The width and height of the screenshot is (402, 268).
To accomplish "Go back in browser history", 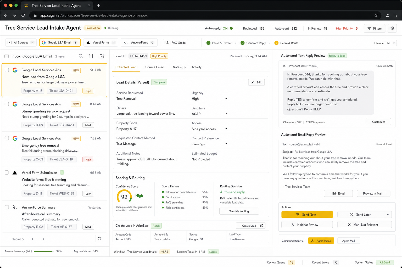I will coord(6,15).
